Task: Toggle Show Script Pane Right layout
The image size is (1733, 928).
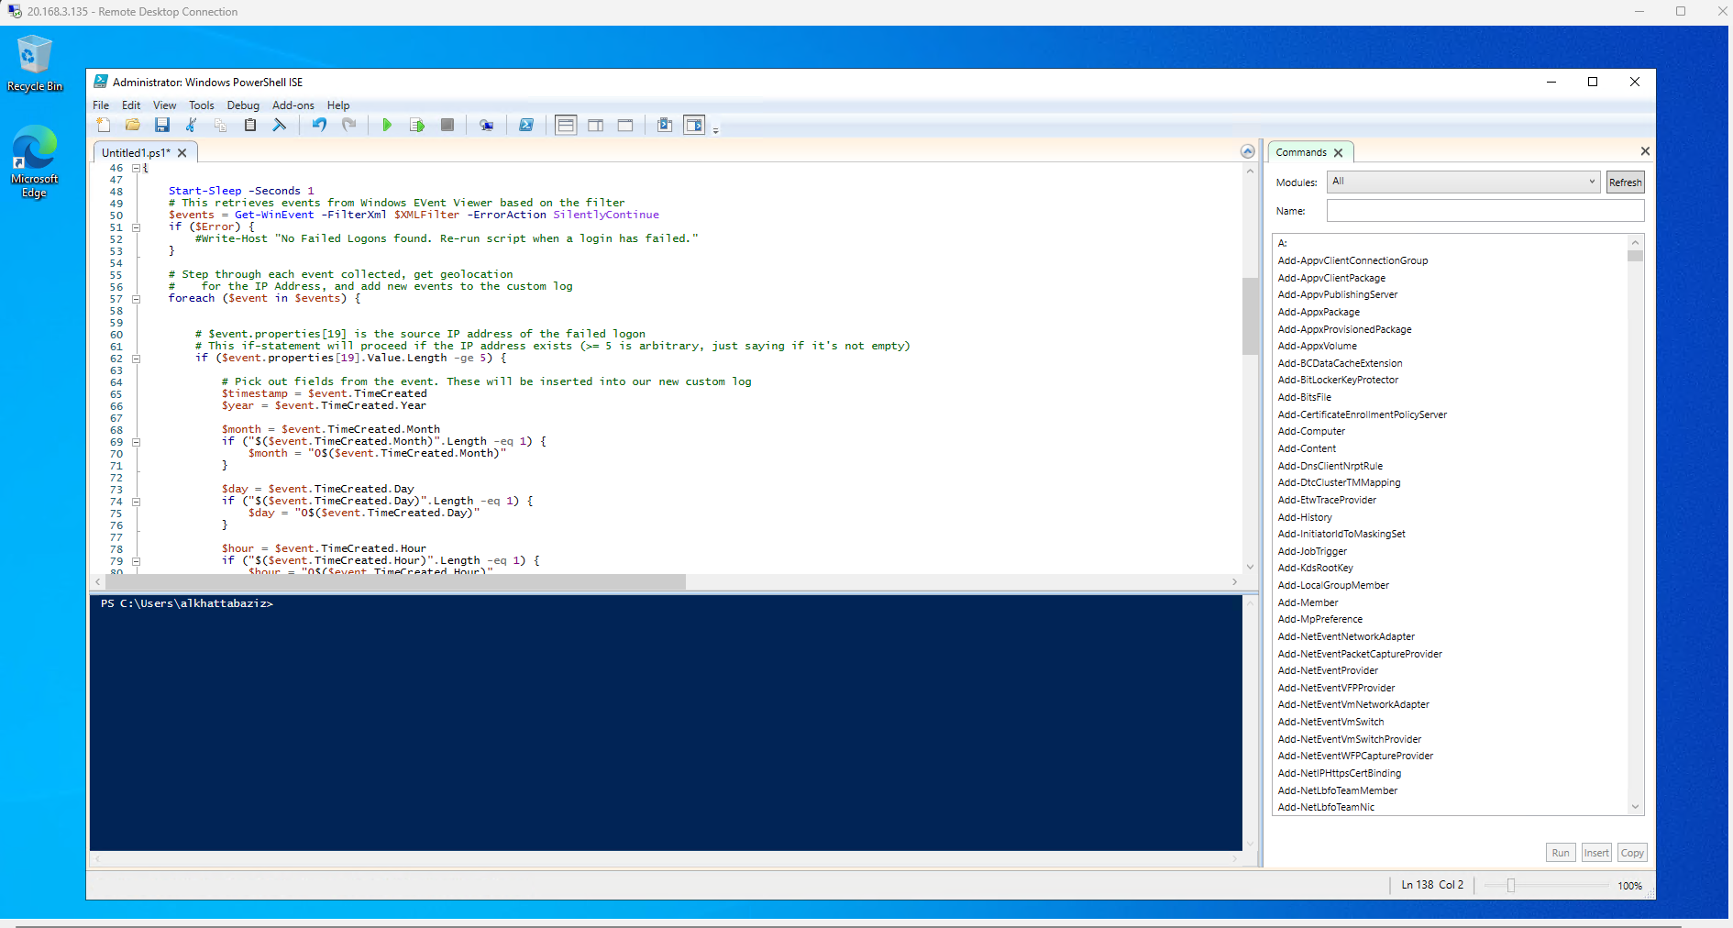Action: pyautogui.click(x=596, y=125)
